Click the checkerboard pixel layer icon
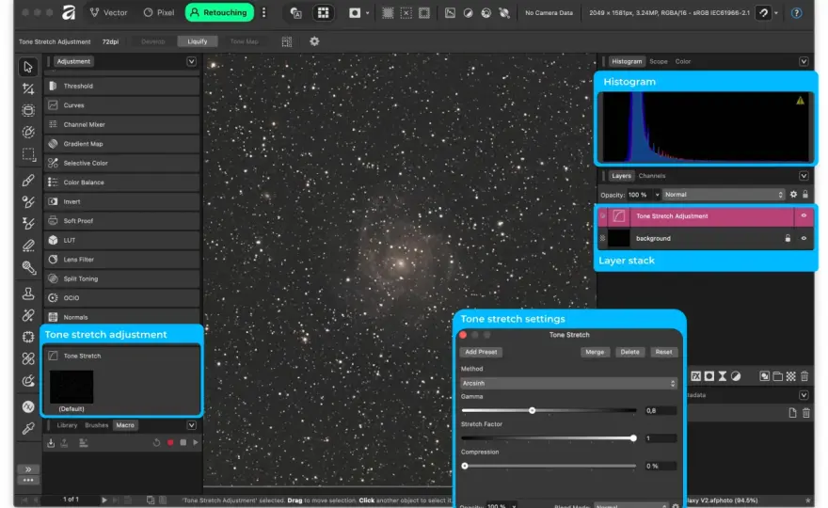 click(790, 376)
